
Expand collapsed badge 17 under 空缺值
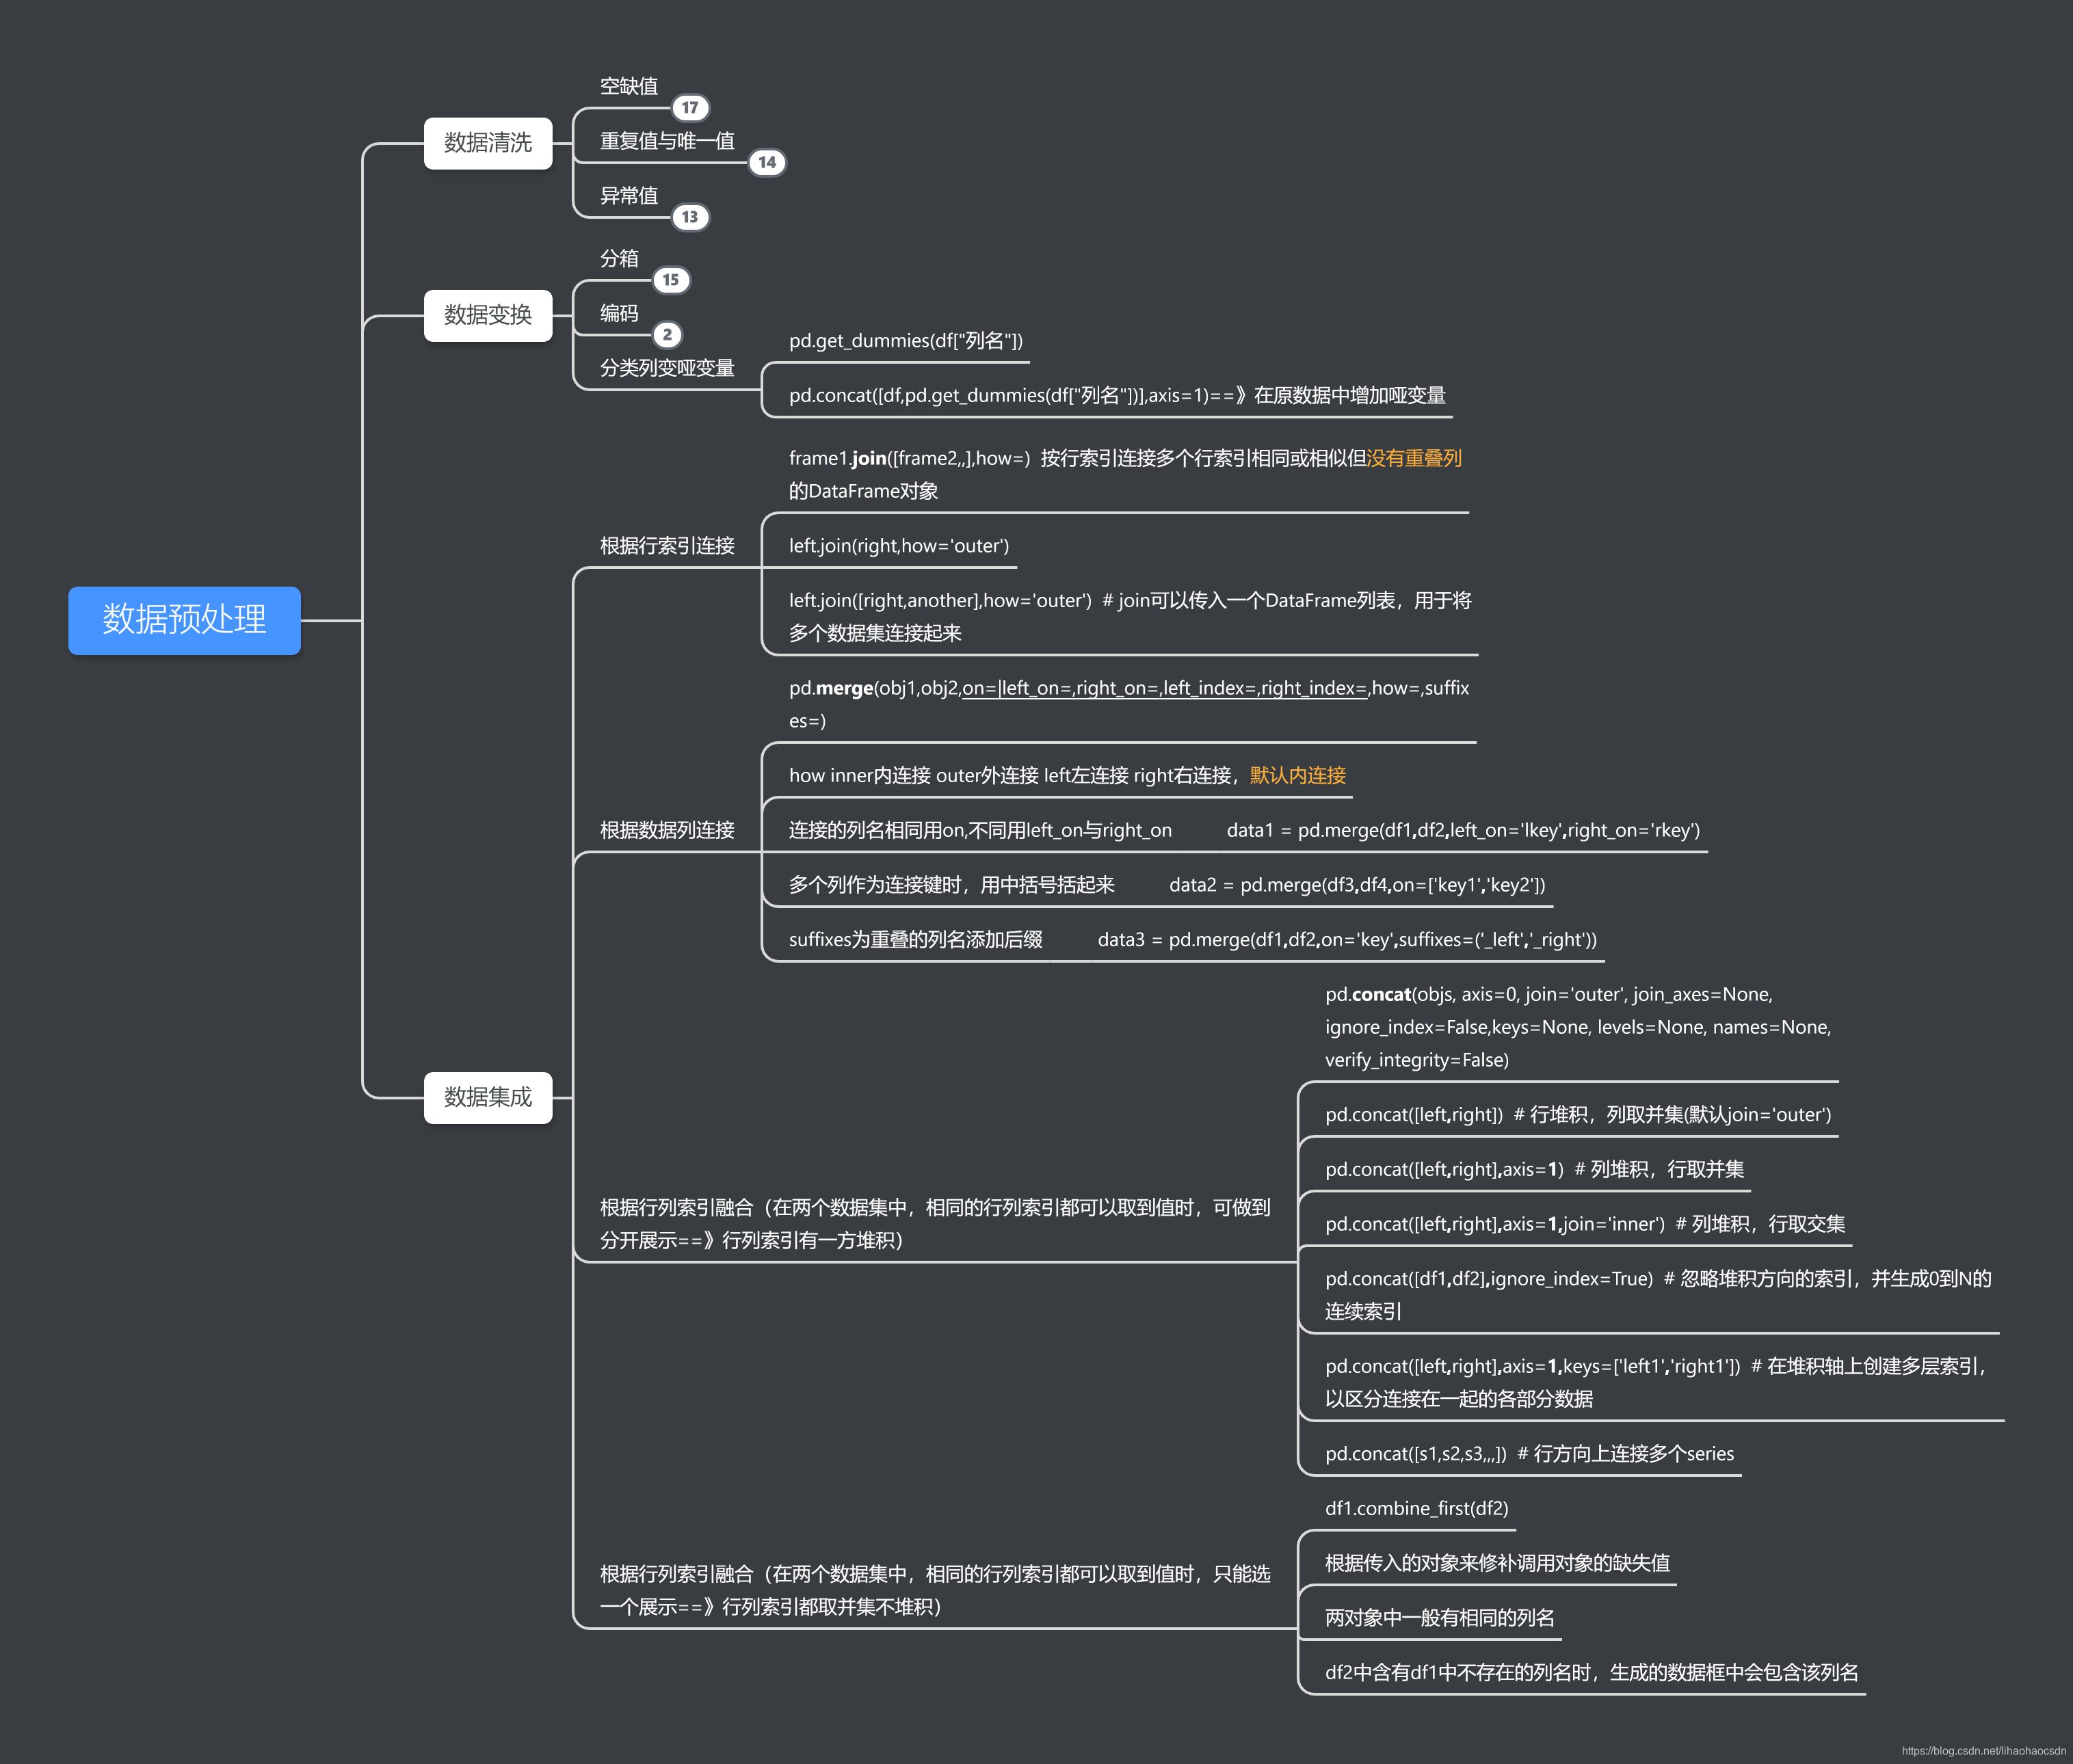click(x=689, y=107)
